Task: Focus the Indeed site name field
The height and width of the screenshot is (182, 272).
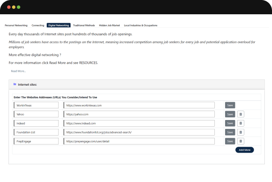Action: pos(36,123)
